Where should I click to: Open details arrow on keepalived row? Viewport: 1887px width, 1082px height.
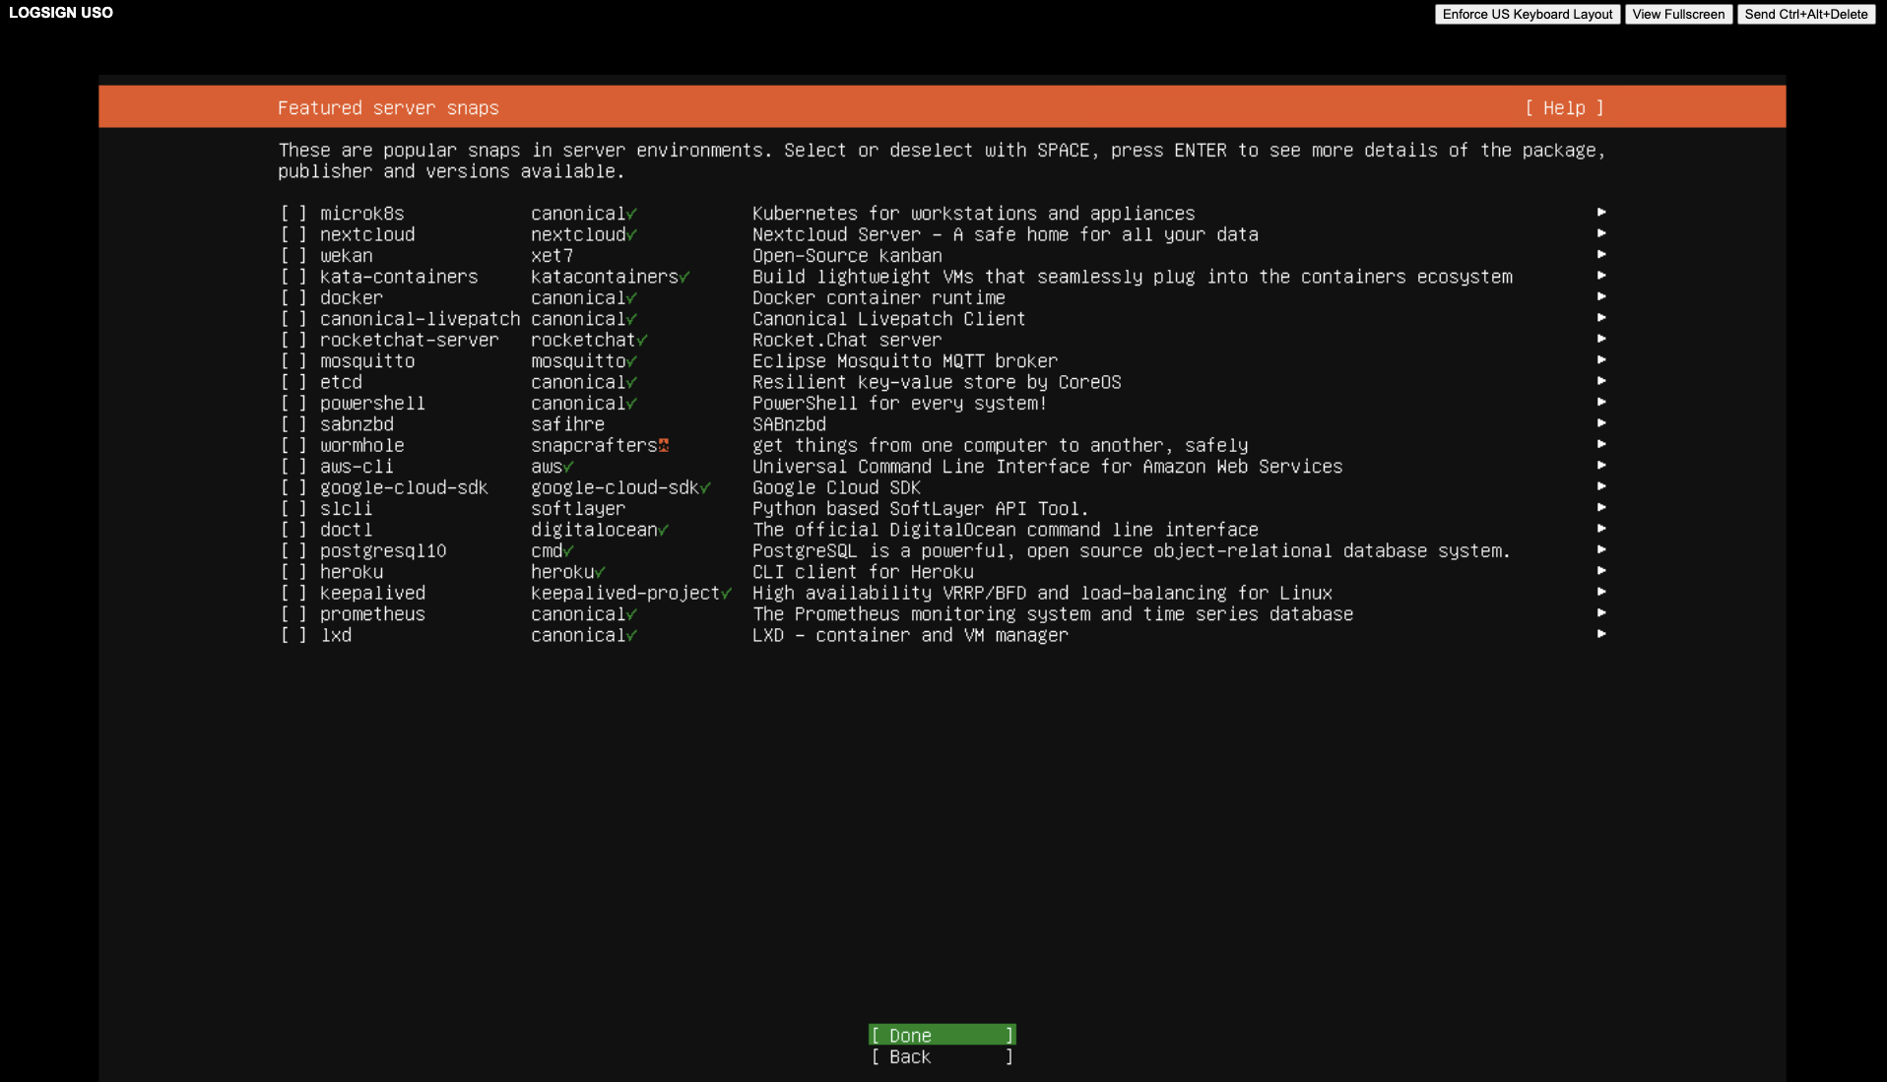point(1601,592)
